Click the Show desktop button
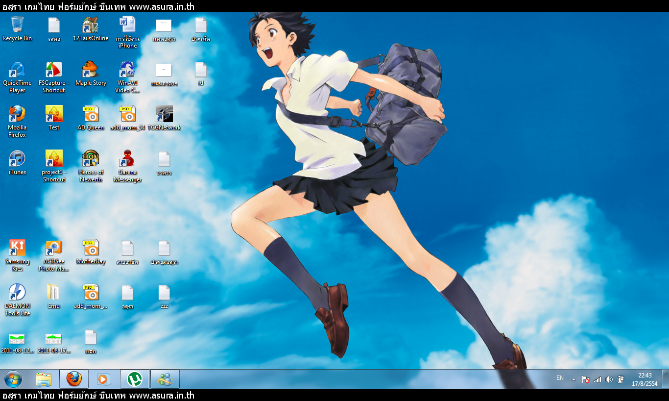669x401 pixels. tap(665, 379)
